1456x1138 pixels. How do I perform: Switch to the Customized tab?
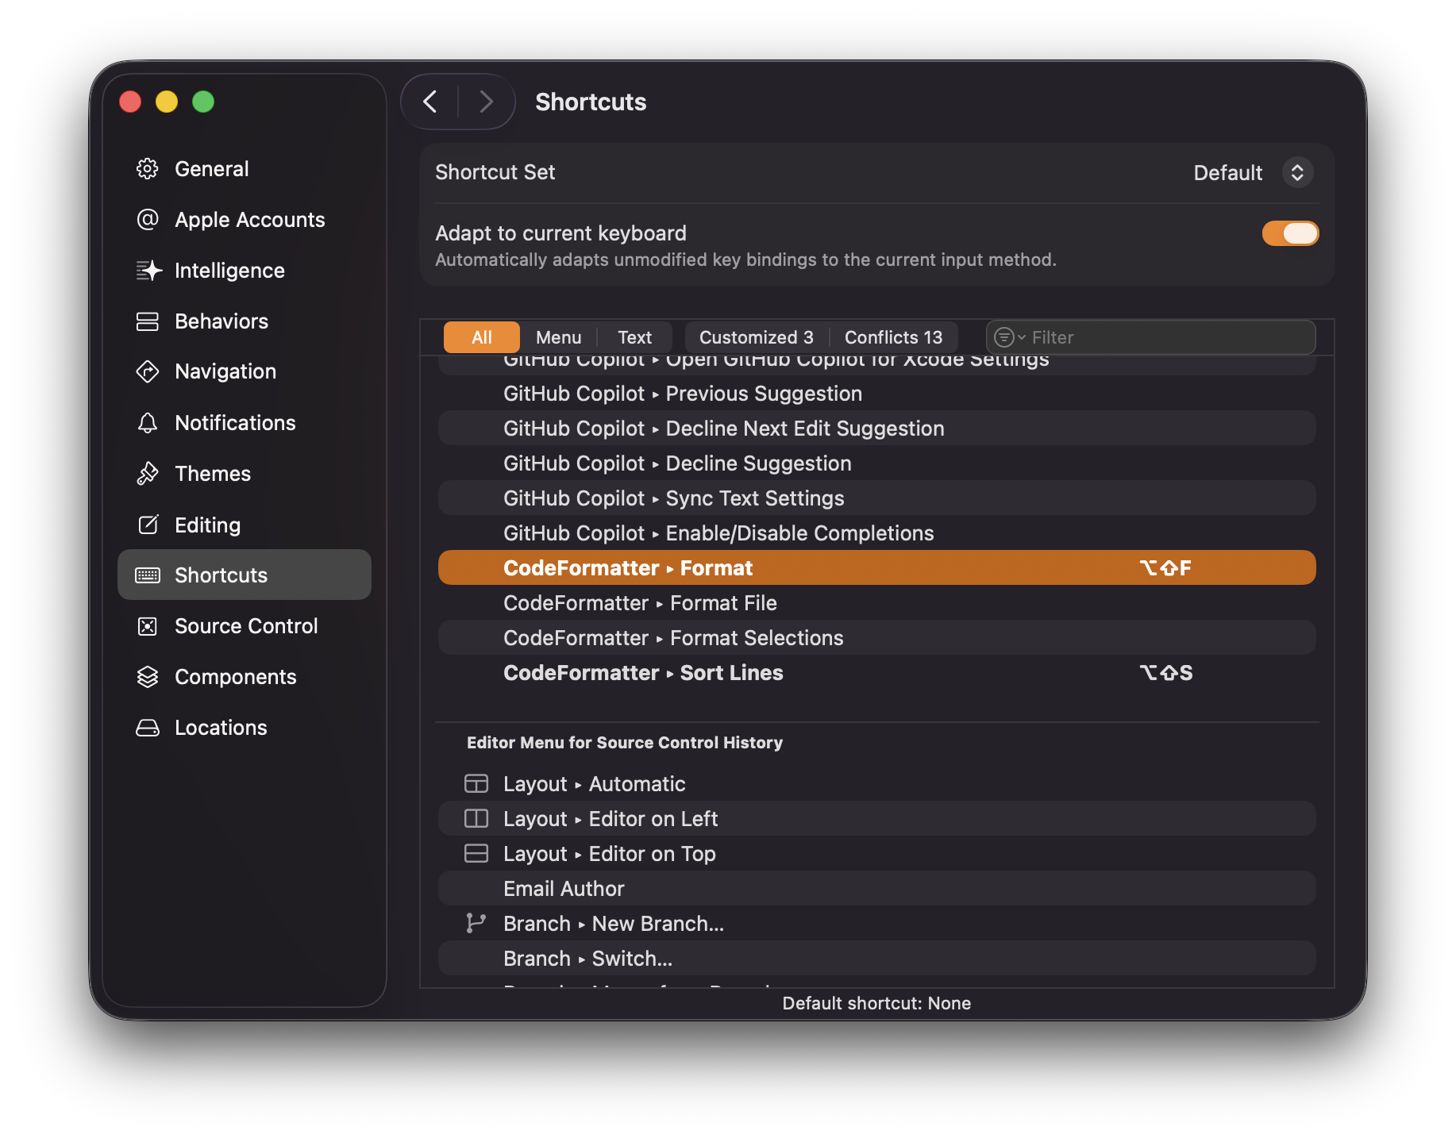(755, 336)
